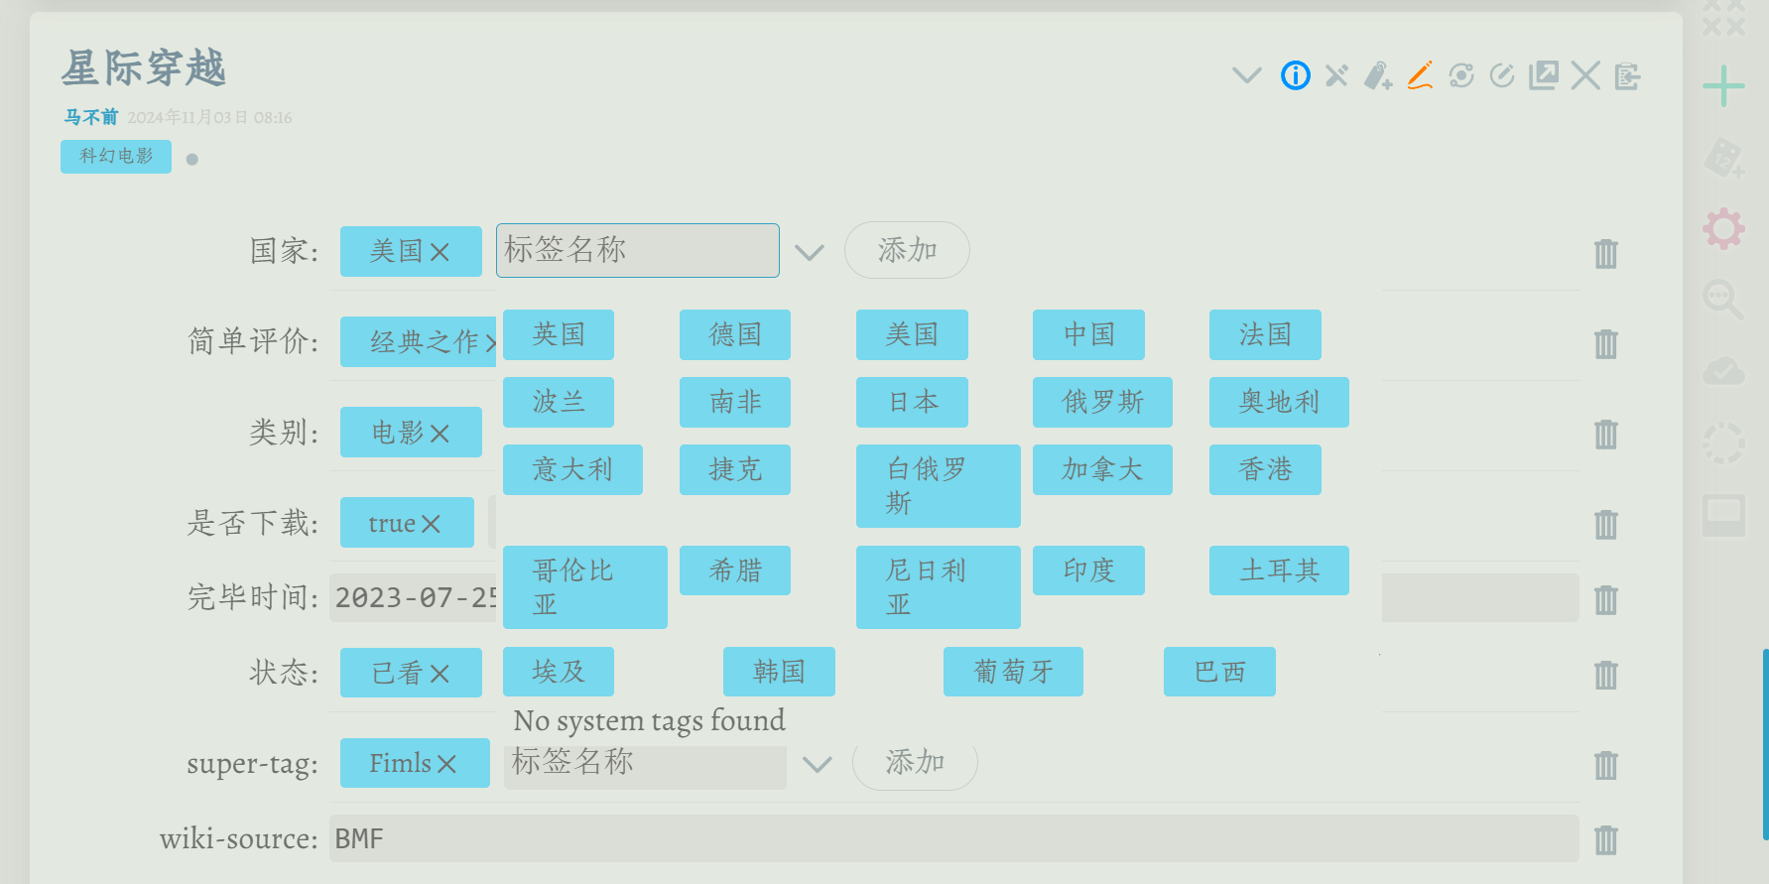Screen dimensions: 1769x884
Task: Select 尼日利亚 tag option
Action: tap(939, 587)
